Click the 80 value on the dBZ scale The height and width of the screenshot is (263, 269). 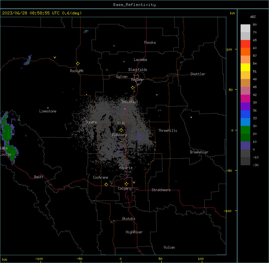255,25
